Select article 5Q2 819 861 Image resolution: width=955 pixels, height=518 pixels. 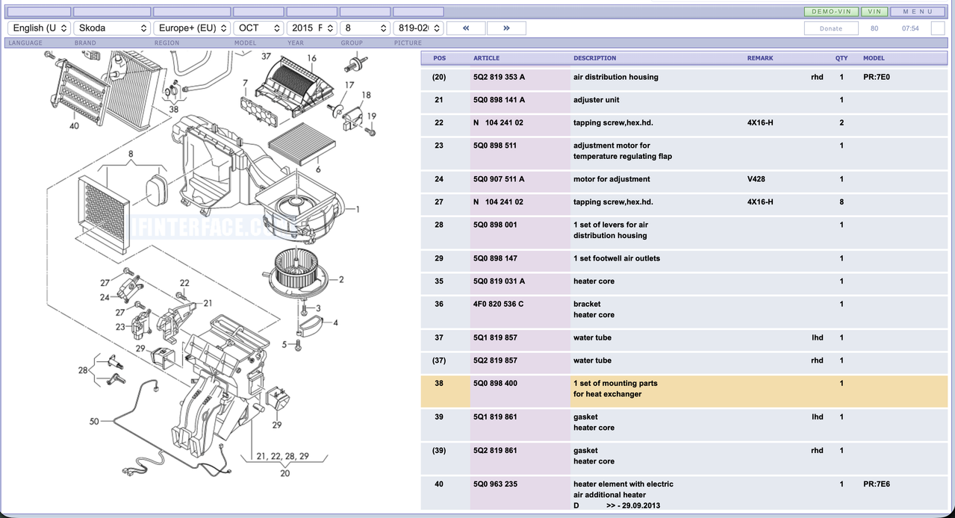[x=495, y=450]
